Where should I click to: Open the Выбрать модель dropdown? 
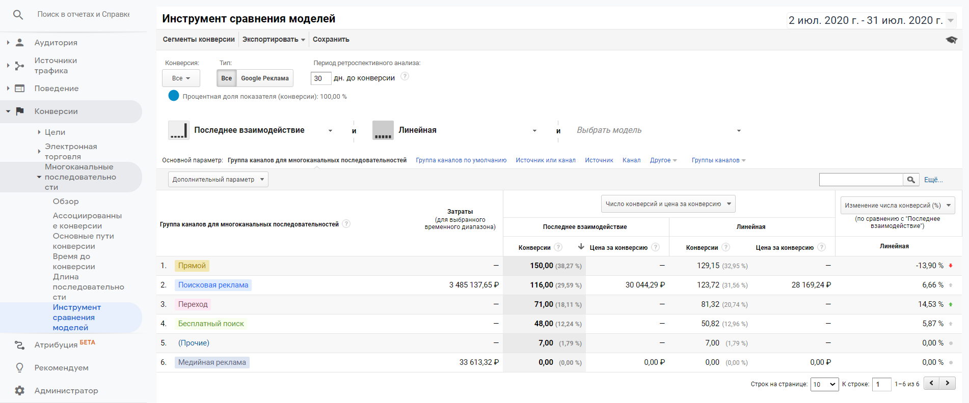click(x=658, y=130)
